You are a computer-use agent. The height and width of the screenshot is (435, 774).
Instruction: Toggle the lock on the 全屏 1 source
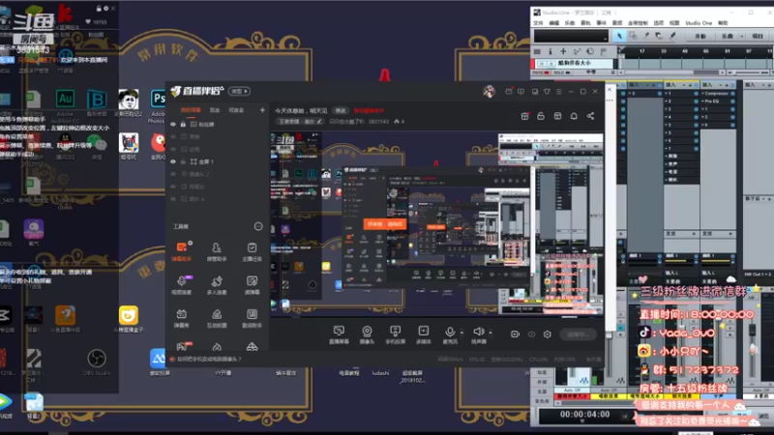(x=183, y=161)
